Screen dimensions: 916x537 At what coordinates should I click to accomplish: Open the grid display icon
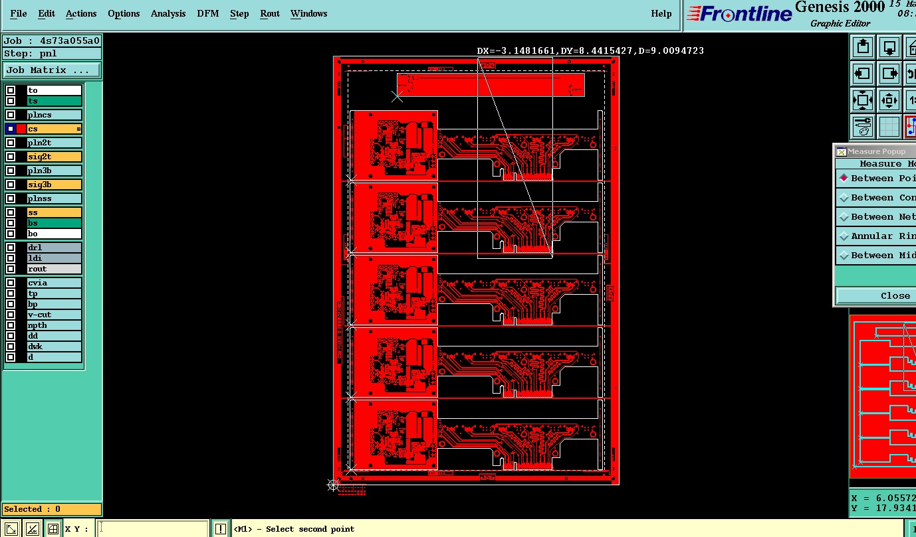(x=890, y=127)
